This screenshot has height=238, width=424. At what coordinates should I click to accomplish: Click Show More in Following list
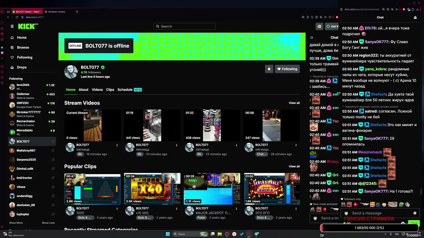pyautogui.click(x=16, y=223)
